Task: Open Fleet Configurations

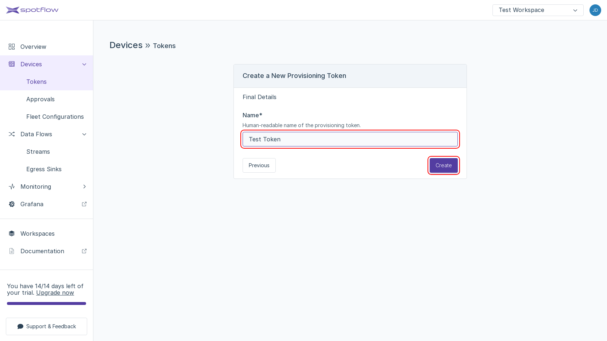Action: pos(47,117)
